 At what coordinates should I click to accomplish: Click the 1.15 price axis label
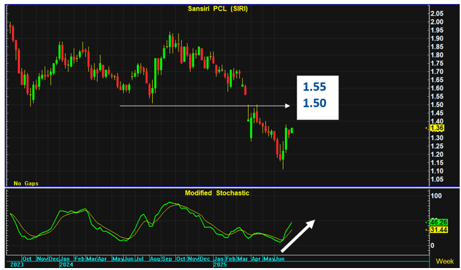pyautogui.click(x=437, y=163)
